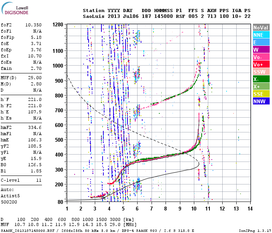Screen dimensions: 272x233
Task: Click the foF2 value 10.350
Action: (x=33, y=25)
